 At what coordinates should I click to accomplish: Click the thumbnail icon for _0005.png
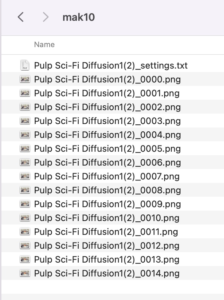(25, 148)
